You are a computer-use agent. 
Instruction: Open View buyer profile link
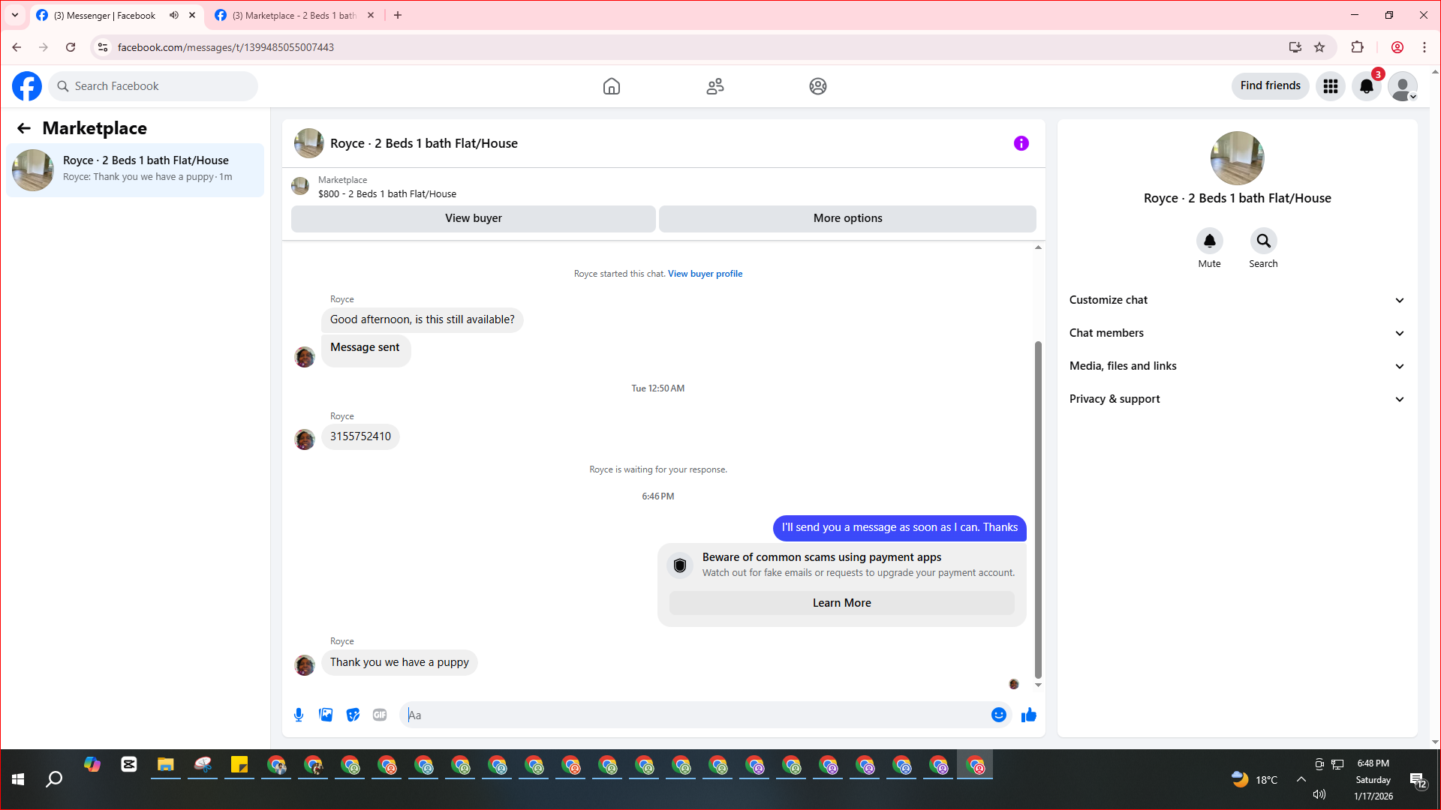point(705,274)
